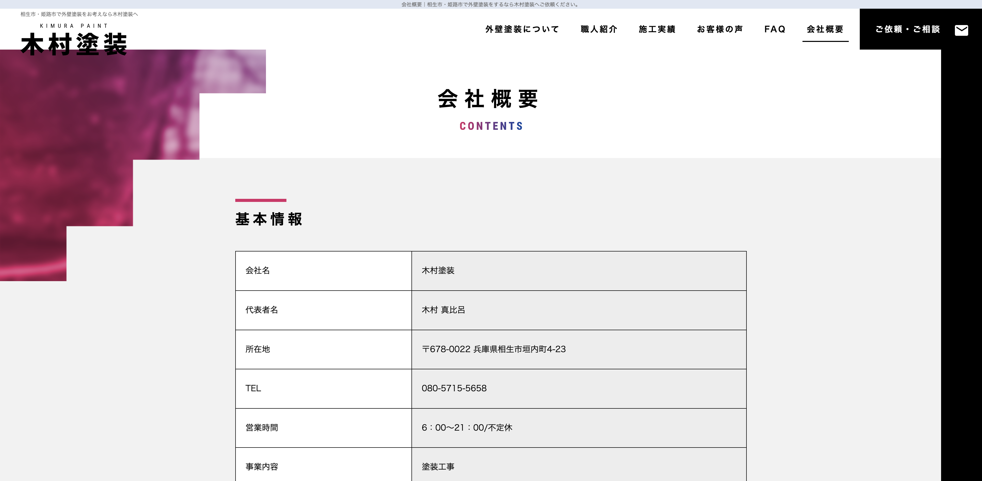Click the 会社名 table label
Screen dimensions: 982x481
click(x=324, y=271)
